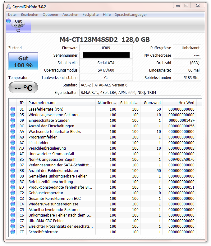
Task: Click the status icon for C6 Unkorrigierbare Fehler row
Action: click(x=13, y=215)
